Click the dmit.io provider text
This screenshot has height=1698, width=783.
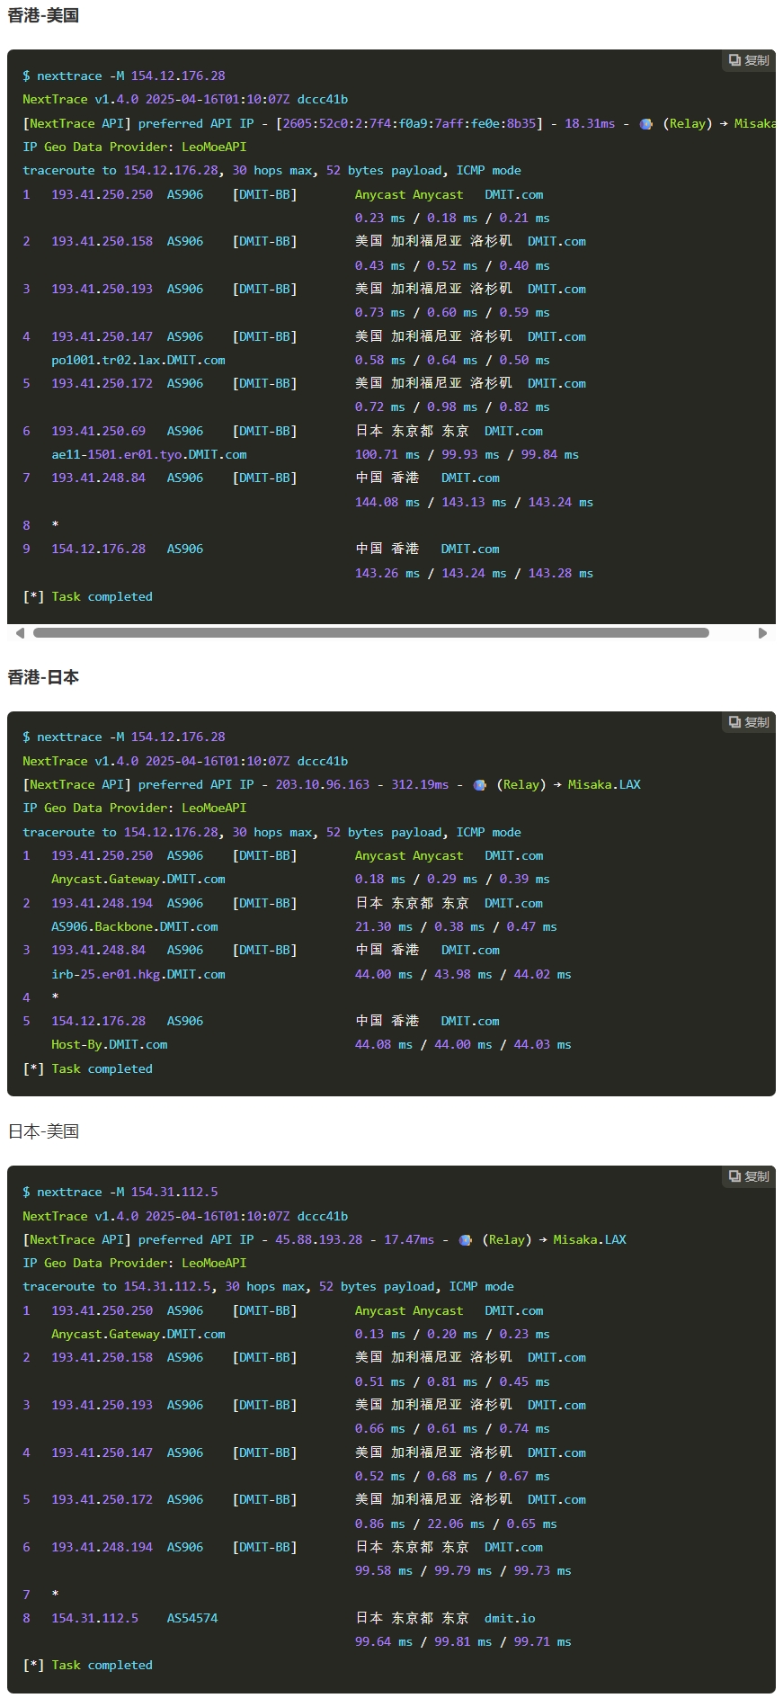(510, 1618)
